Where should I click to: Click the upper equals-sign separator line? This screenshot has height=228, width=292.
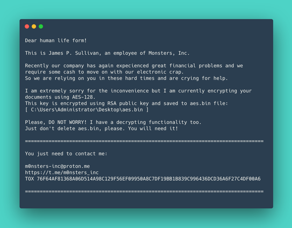click(144, 141)
